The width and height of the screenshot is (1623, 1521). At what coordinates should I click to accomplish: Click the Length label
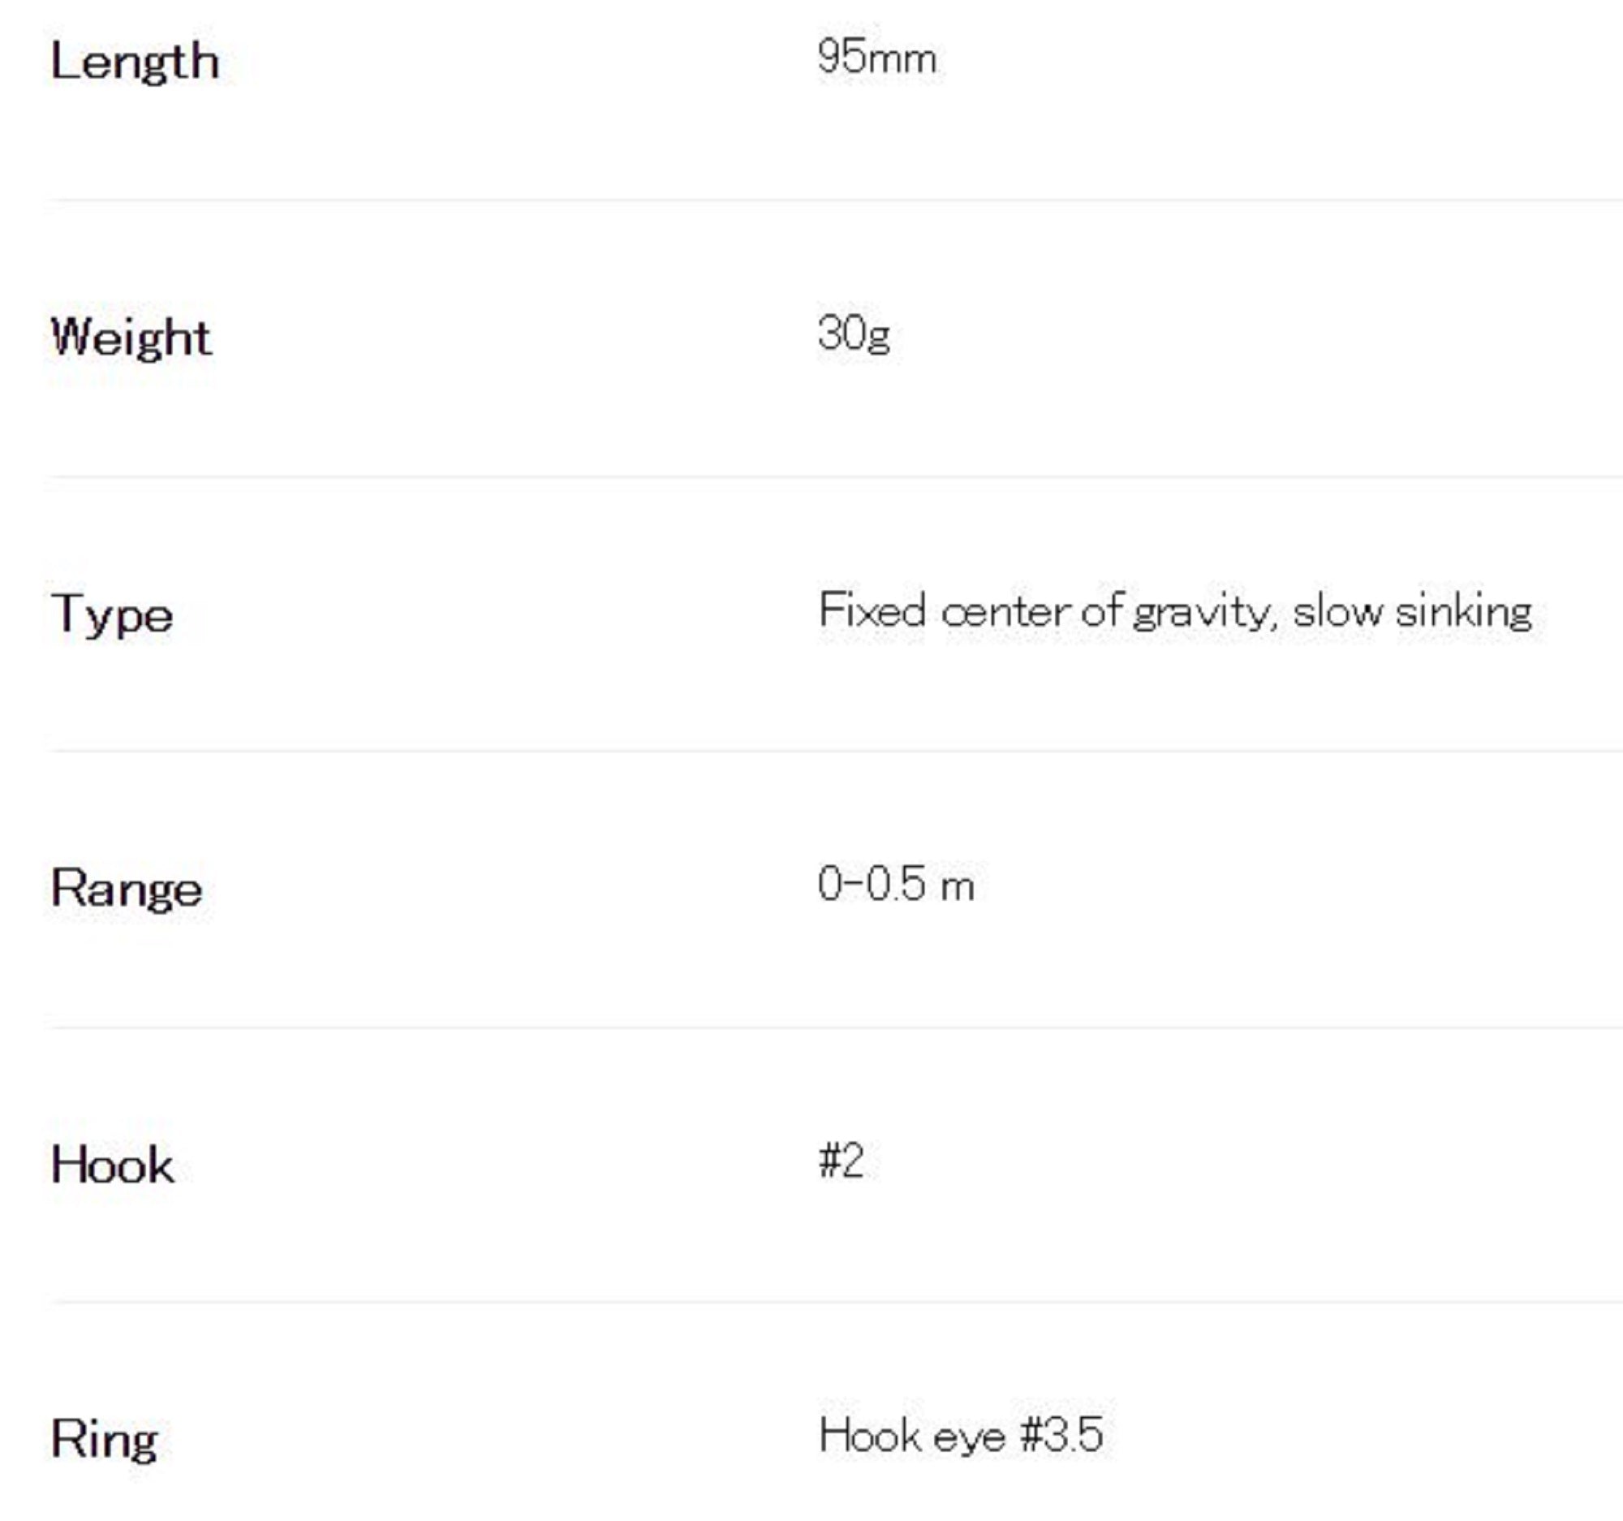(135, 62)
